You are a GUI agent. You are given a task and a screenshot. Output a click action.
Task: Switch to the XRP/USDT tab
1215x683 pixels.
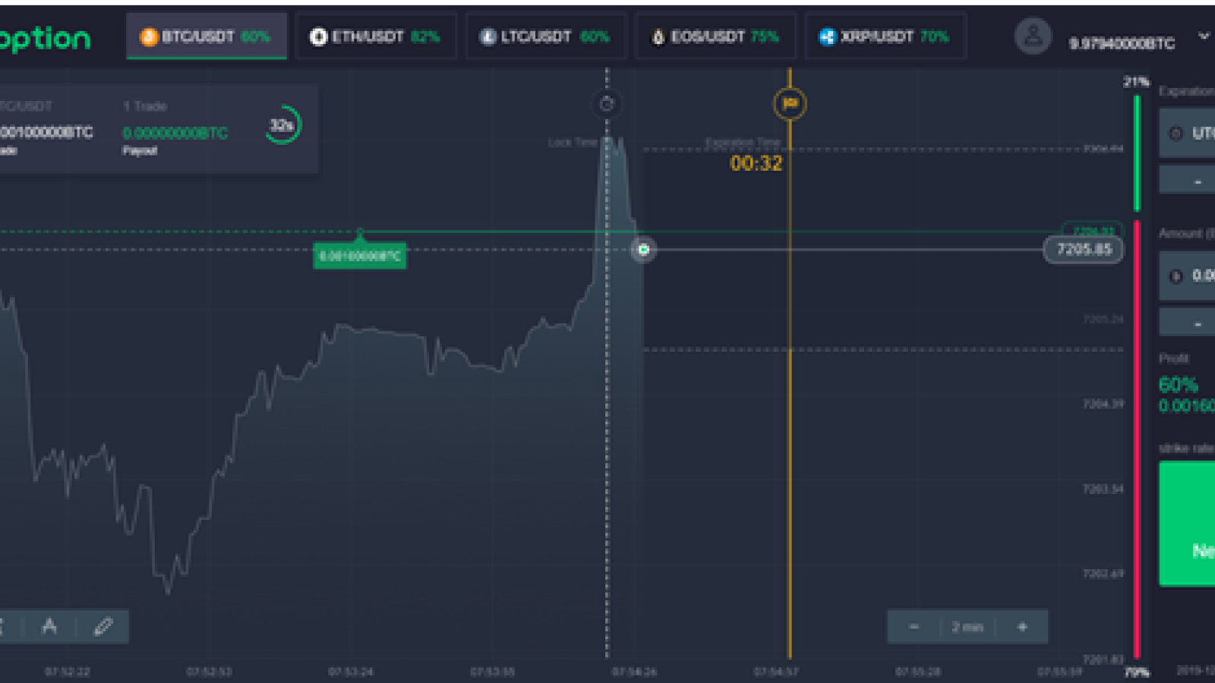885,36
